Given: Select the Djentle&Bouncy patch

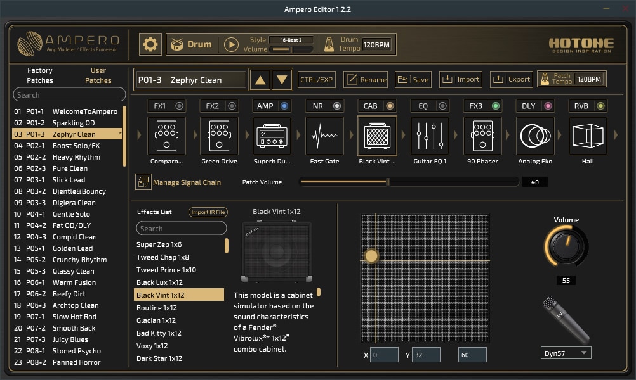Looking at the screenshot, I should coord(67,191).
